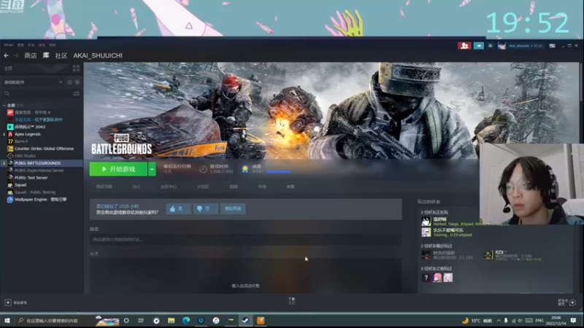Open the DLC tab
The image size is (584, 328).
(137, 187)
